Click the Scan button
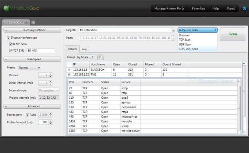 [233, 34]
